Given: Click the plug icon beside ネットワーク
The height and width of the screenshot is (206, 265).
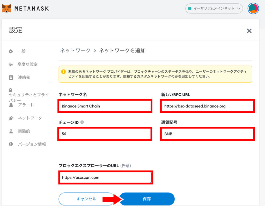Looking at the screenshot, I should tap(11, 118).
